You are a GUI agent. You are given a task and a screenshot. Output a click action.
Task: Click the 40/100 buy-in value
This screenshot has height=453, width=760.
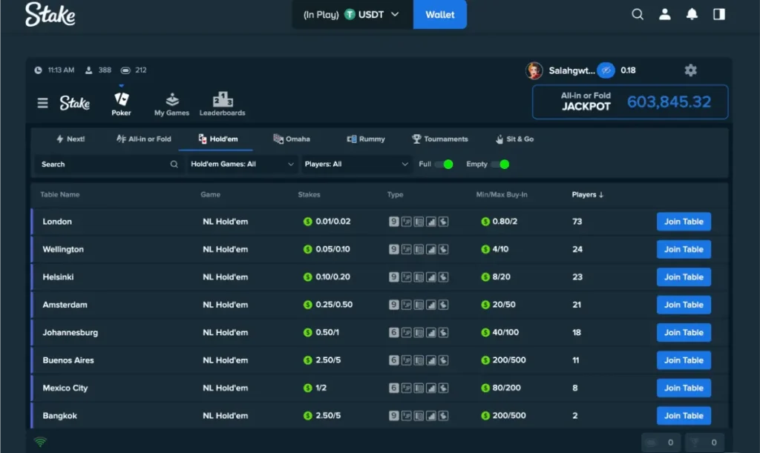505,332
